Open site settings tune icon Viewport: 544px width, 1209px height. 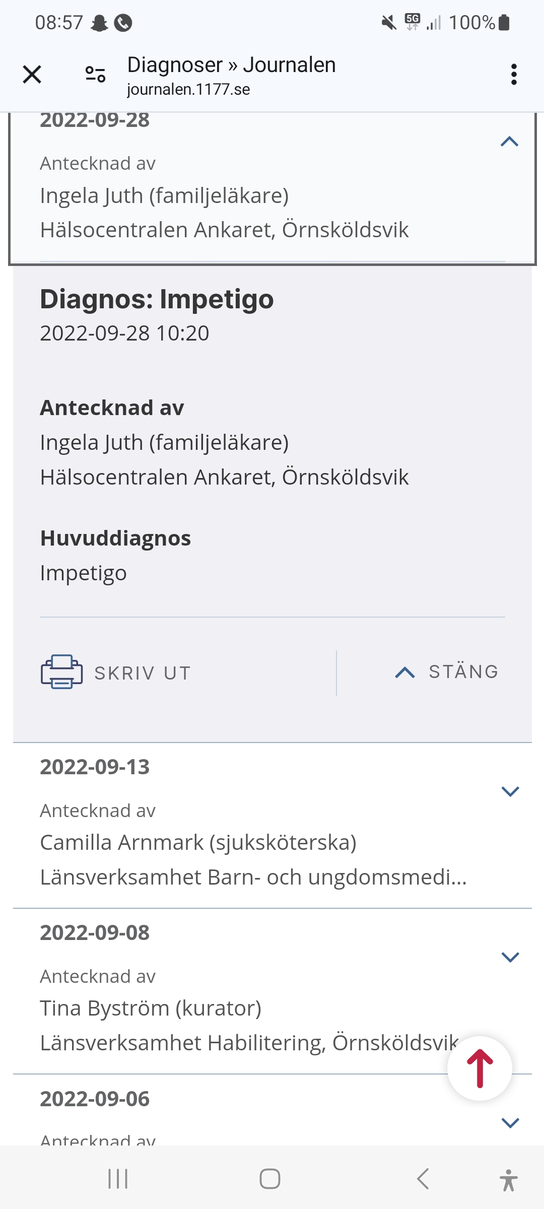click(x=95, y=75)
